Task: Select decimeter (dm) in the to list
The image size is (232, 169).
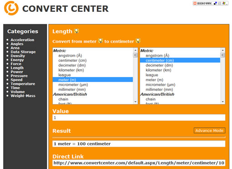Action: [x=180, y=65]
